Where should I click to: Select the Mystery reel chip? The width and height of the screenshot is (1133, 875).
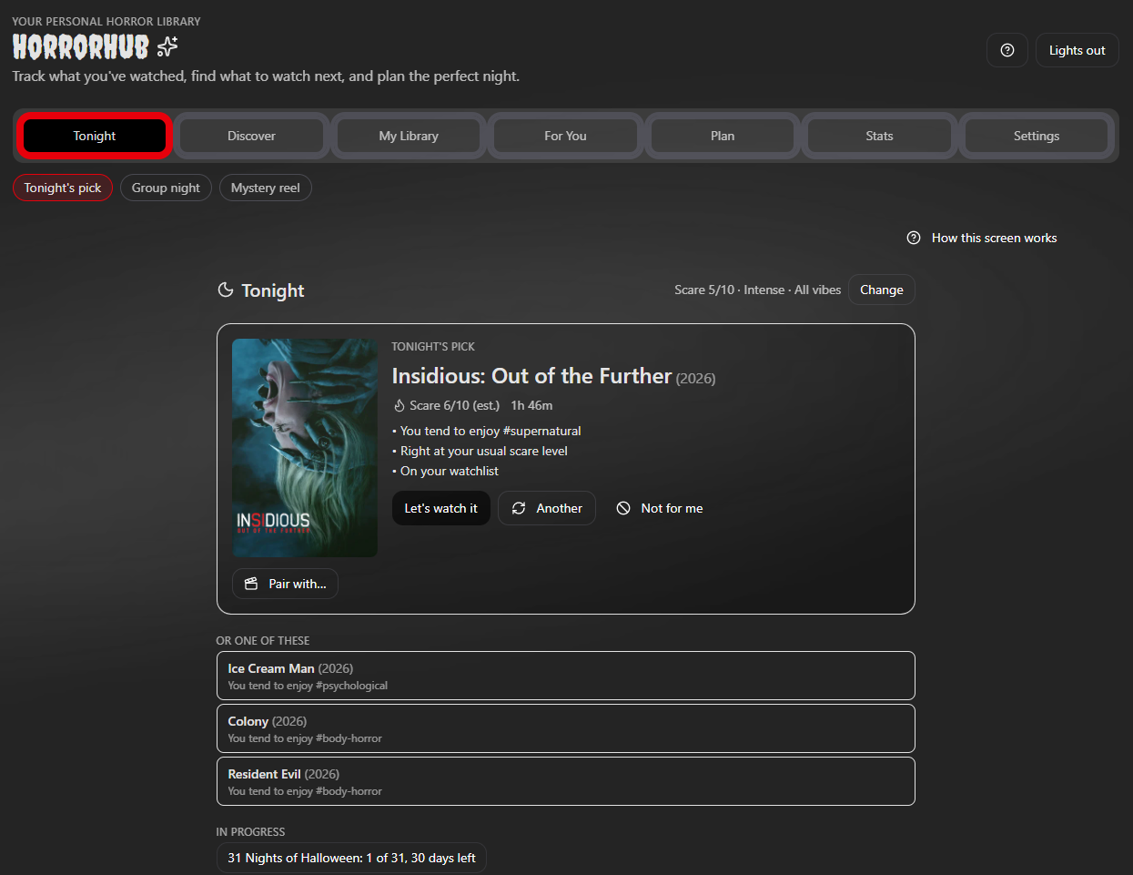(x=266, y=188)
